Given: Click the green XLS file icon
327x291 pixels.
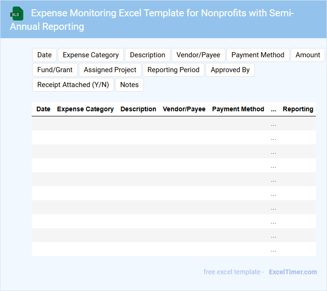Looking at the screenshot, I should (17, 14).
